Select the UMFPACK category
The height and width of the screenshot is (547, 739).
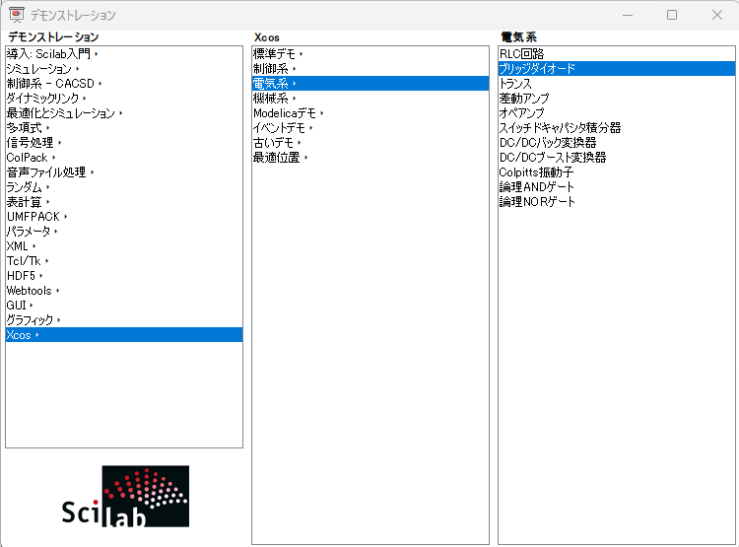(x=124, y=217)
